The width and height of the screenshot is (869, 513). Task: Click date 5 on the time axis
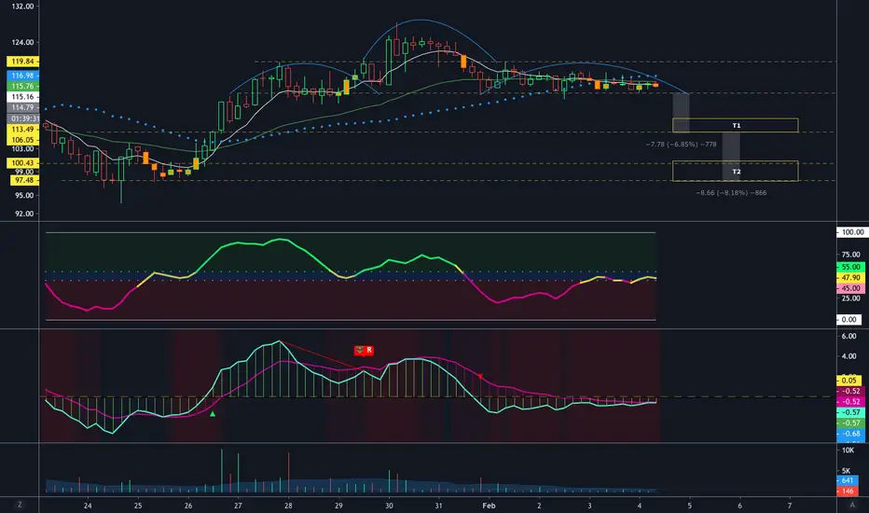(x=689, y=506)
